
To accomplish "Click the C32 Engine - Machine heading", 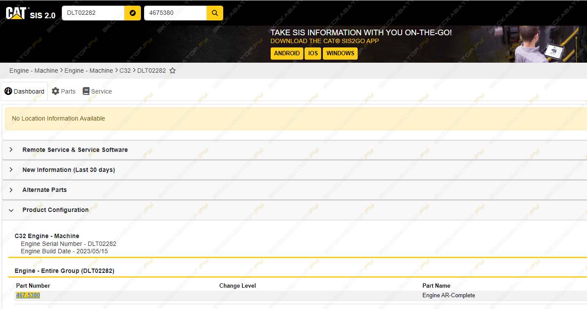I will tap(47, 236).
